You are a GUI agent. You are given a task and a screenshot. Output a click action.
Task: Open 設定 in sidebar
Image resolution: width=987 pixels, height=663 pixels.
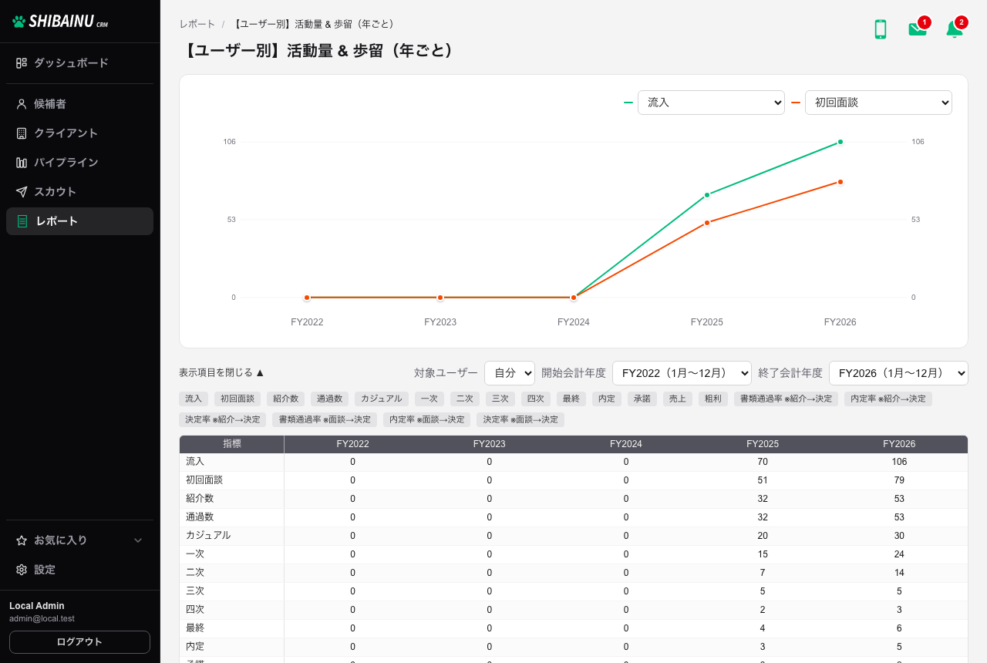tap(80, 570)
